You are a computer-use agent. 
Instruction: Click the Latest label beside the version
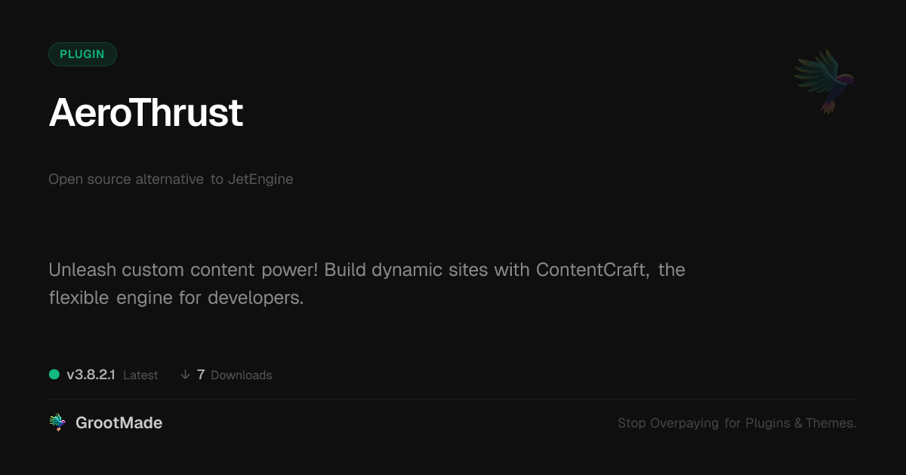(140, 375)
